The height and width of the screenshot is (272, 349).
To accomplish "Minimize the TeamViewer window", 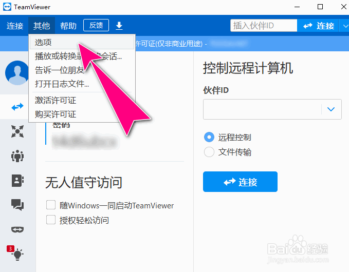I will (x=297, y=7).
